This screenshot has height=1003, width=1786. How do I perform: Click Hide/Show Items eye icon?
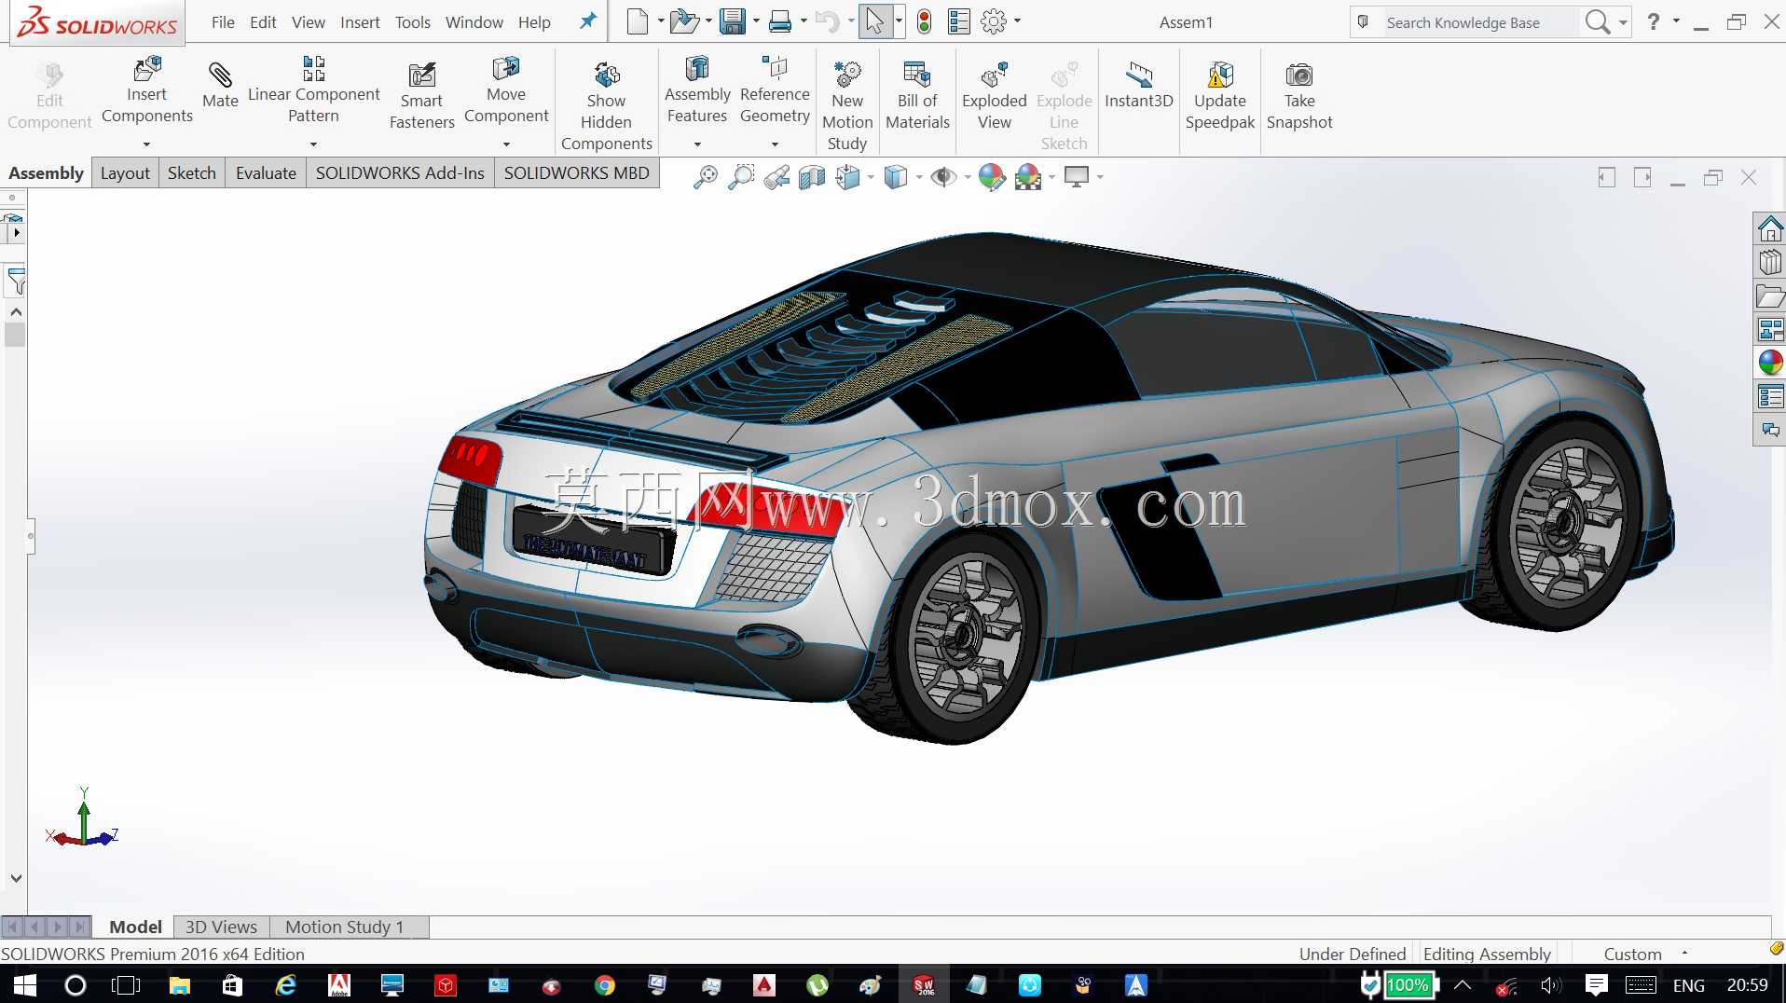tap(943, 176)
